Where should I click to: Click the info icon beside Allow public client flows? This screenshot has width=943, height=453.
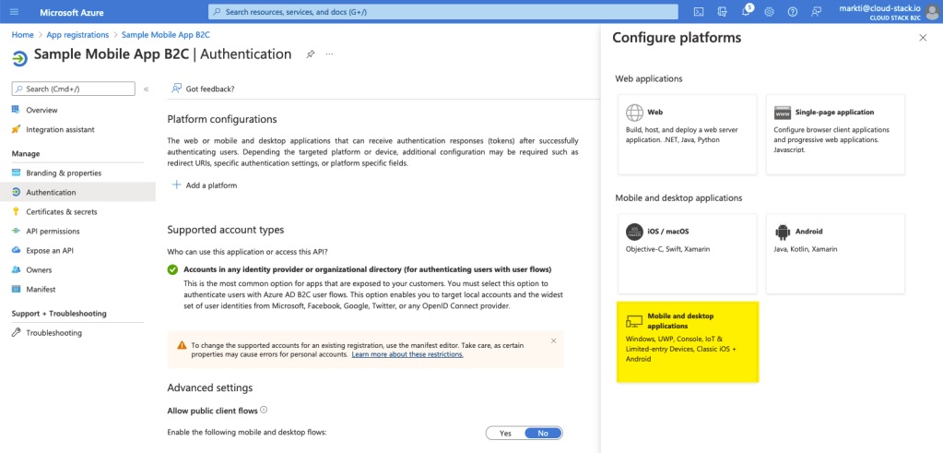click(264, 411)
